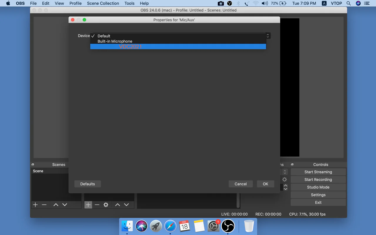Open the Trash from the Dock
Screen dimensions: 376x235
249,226
